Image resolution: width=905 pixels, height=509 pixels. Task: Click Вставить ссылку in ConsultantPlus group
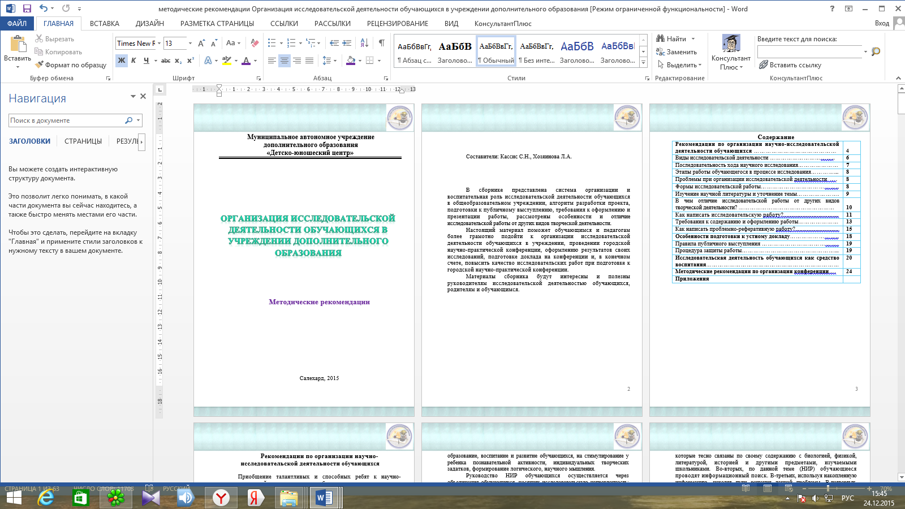point(790,65)
